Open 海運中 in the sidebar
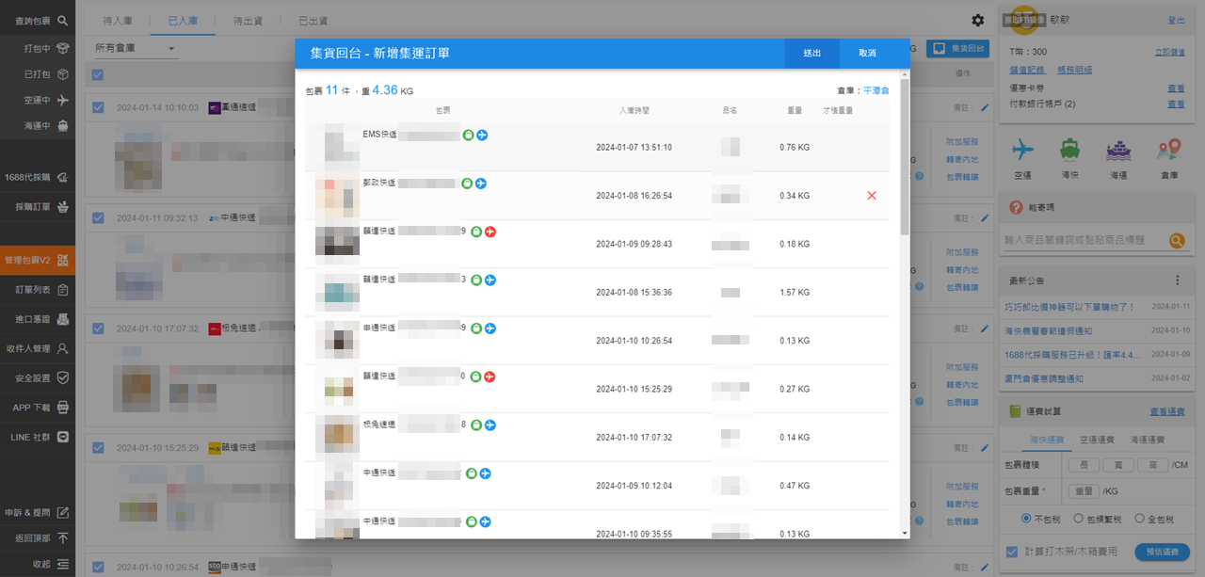1205x577 pixels. (x=38, y=125)
